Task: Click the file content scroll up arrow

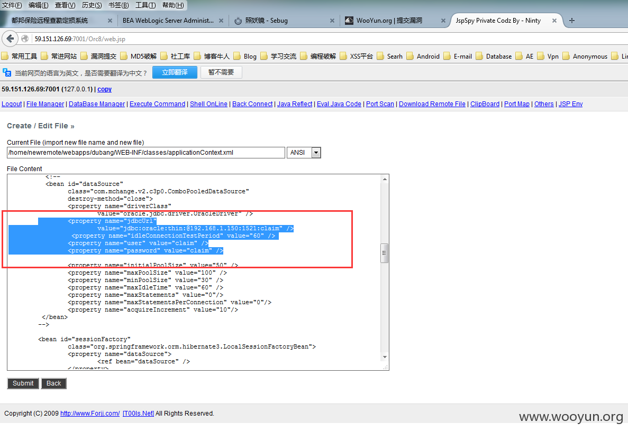Action: point(385,179)
